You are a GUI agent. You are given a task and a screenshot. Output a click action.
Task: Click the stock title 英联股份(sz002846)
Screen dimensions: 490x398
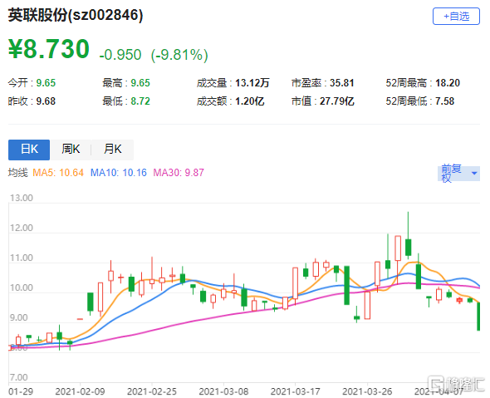coord(76,15)
